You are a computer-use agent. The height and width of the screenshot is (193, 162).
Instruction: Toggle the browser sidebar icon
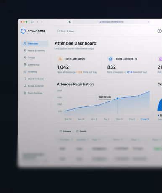(x=32, y=22)
